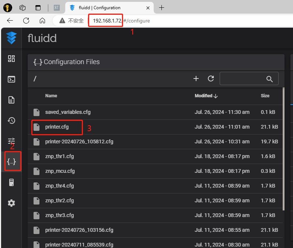Sort files by the Name column

point(51,96)
